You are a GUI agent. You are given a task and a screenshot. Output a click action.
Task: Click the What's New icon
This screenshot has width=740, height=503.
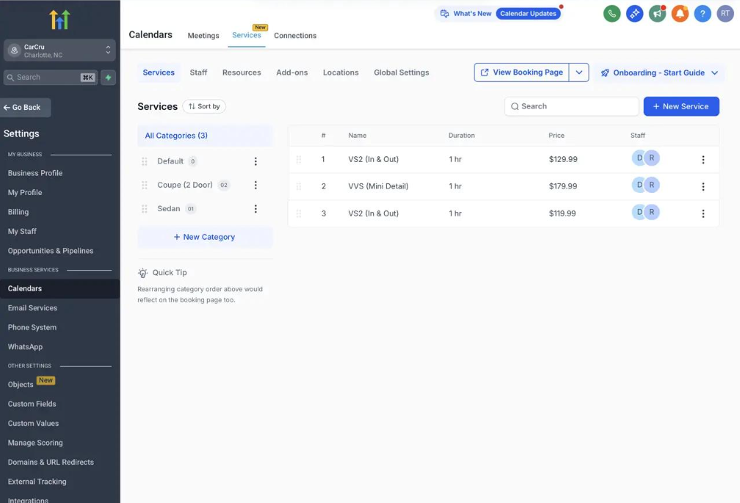pyautogui.click(x=445, y=14)
